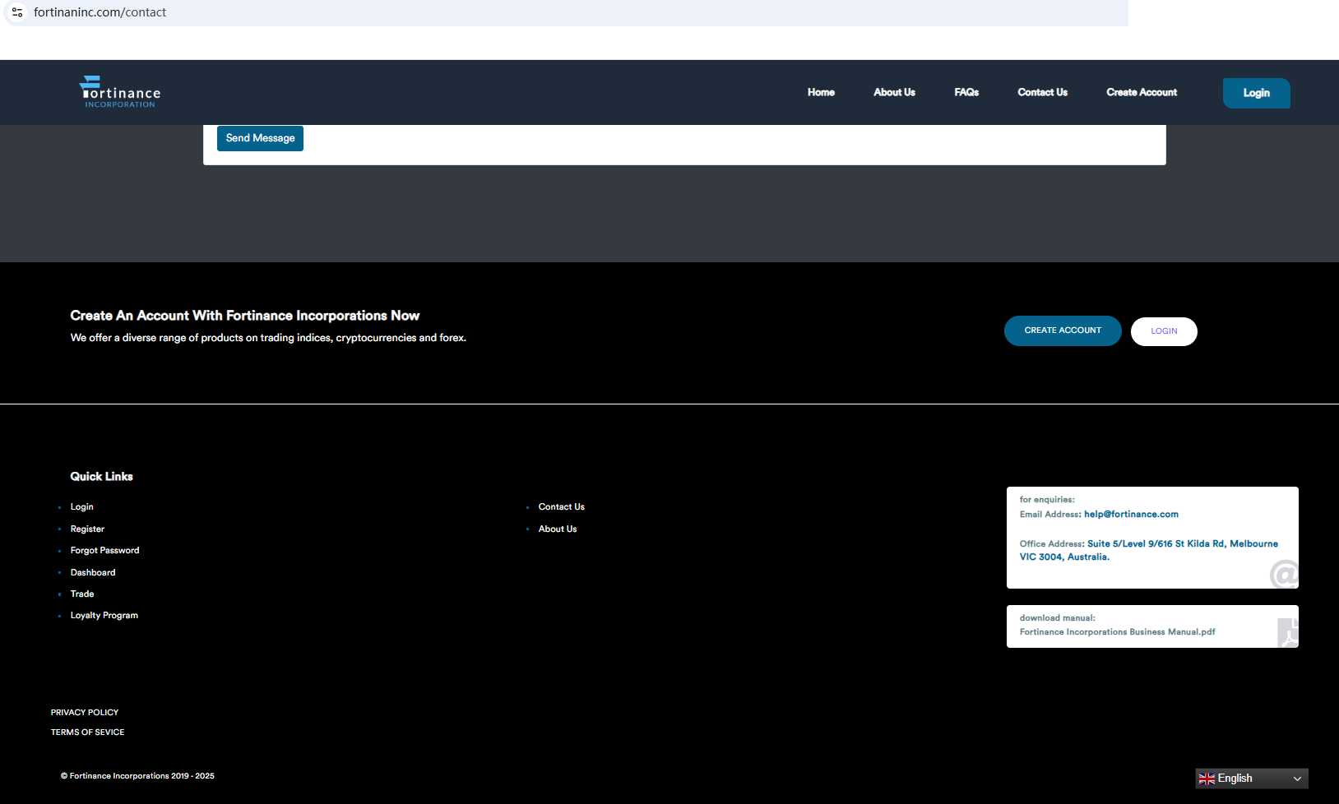Click the CREATE ACCOUNT pill button
Screen dimensions: 1339x804
[1063, 330]
